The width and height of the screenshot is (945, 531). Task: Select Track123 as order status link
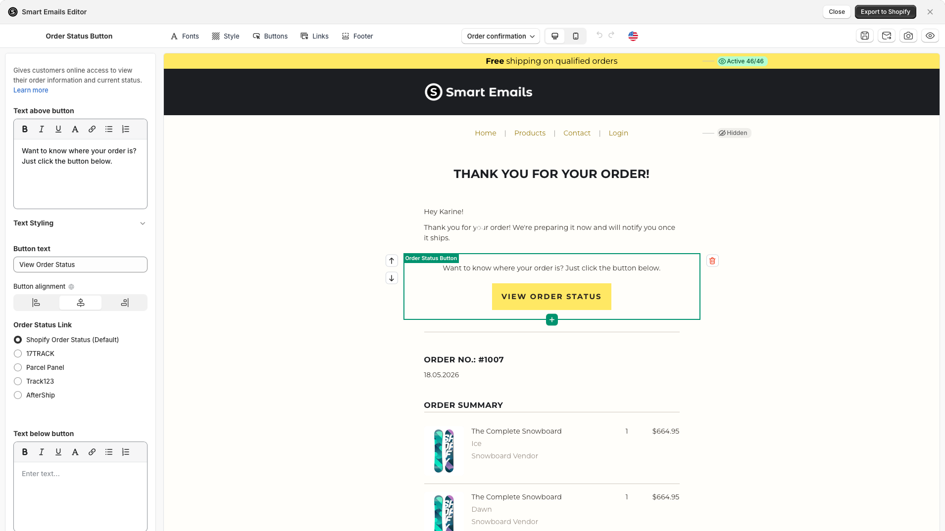[18, 381]
